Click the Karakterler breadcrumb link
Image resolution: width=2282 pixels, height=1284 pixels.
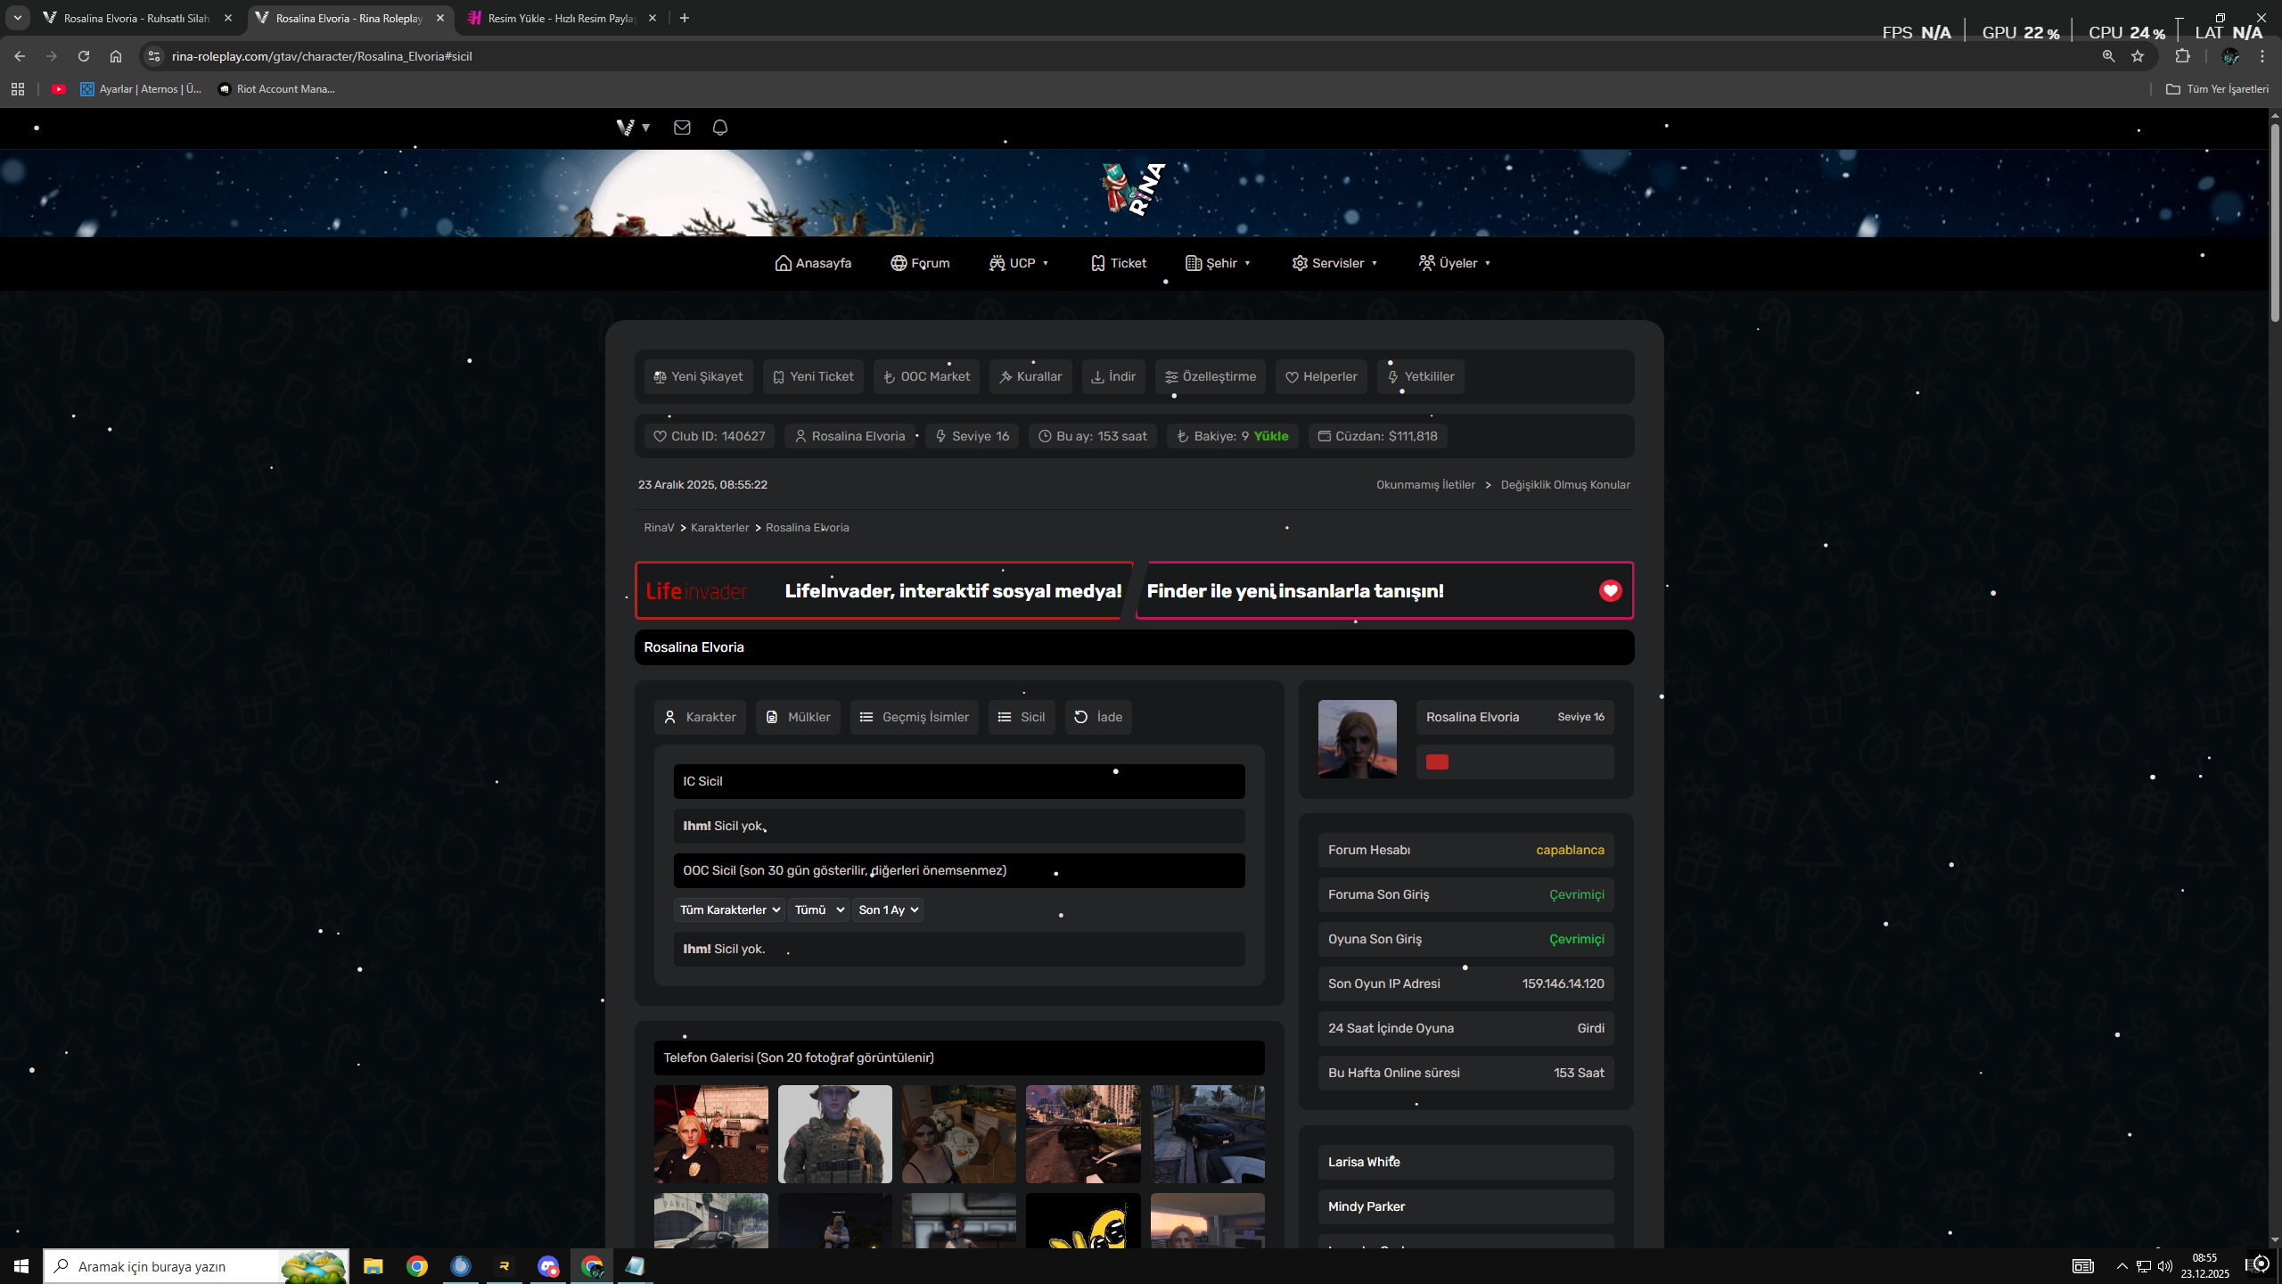[719, 528]
